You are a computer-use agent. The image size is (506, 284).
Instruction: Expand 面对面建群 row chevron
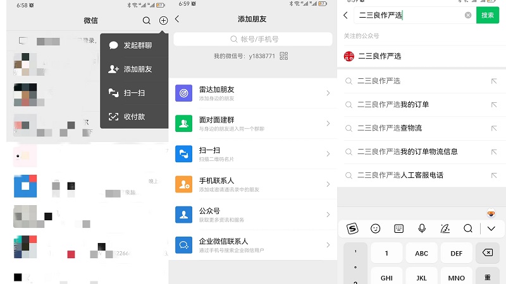(328, 123)
